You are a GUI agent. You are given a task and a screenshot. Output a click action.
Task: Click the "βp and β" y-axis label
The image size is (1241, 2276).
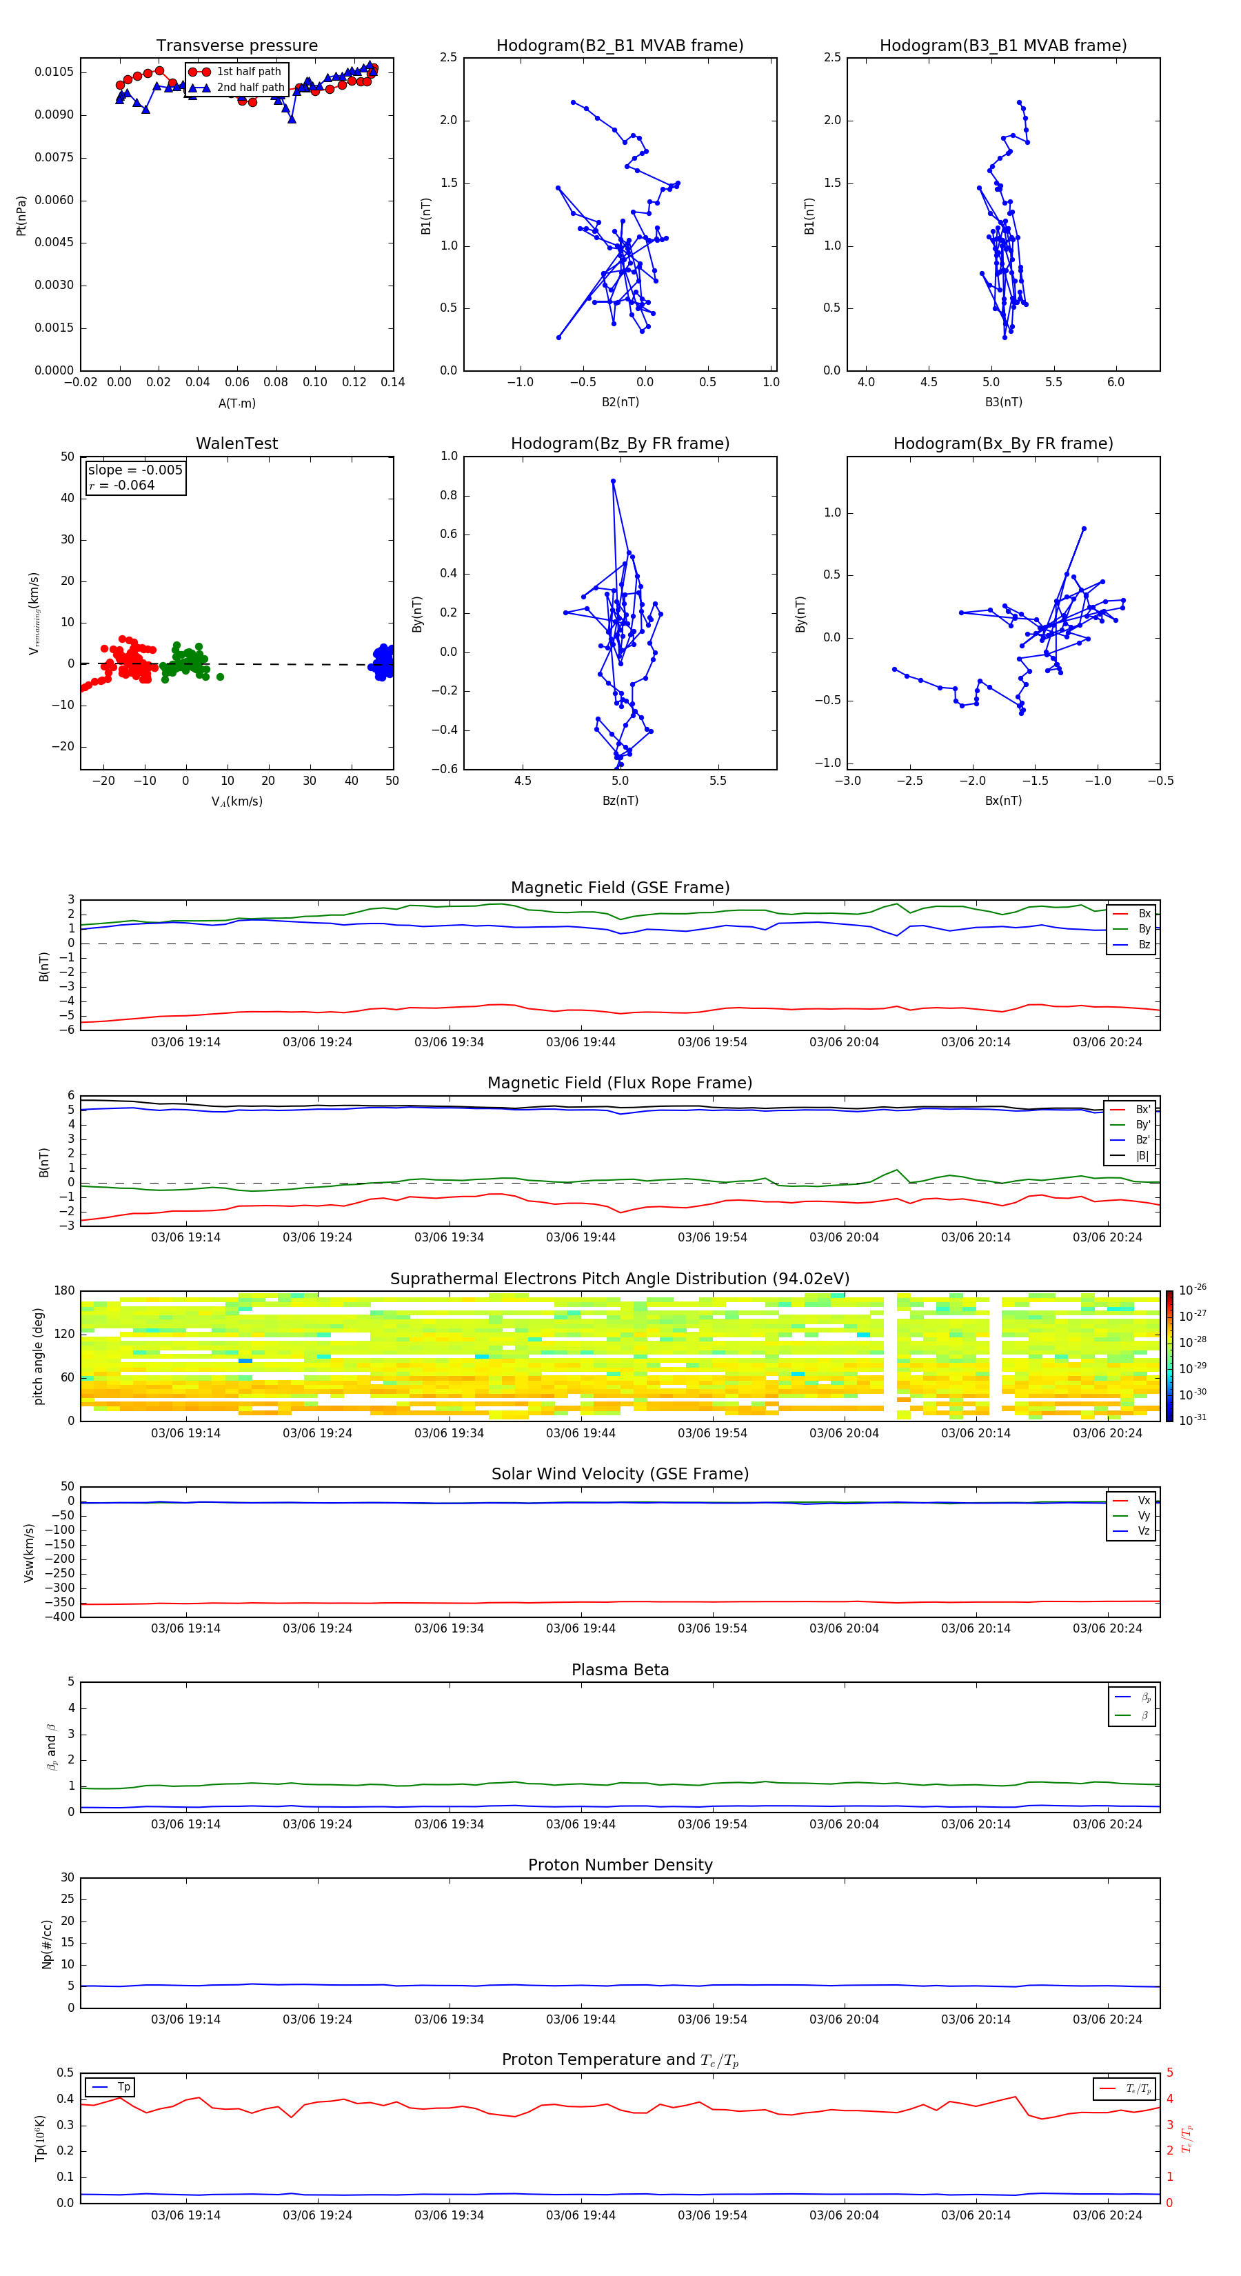click(52, 1747)
